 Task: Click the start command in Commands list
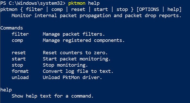click(19, 59)
